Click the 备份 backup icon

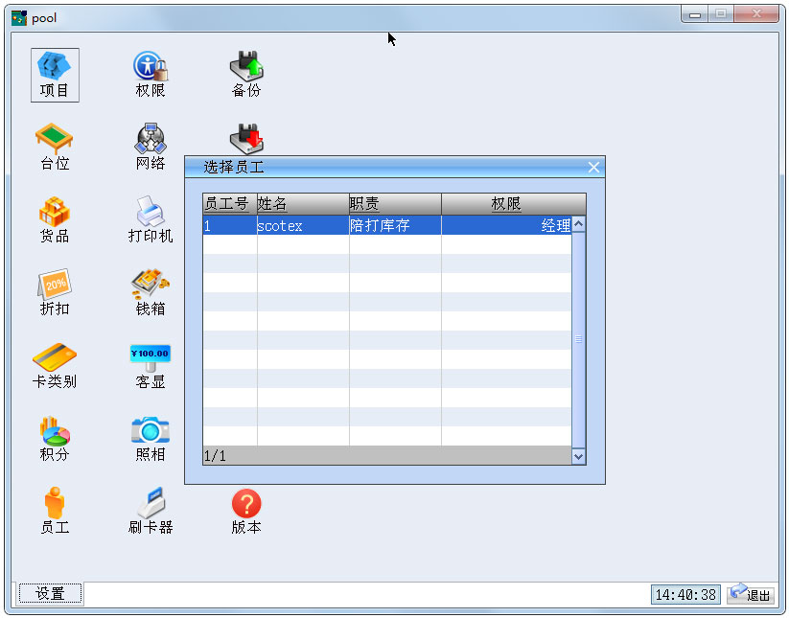pos(246,75)
